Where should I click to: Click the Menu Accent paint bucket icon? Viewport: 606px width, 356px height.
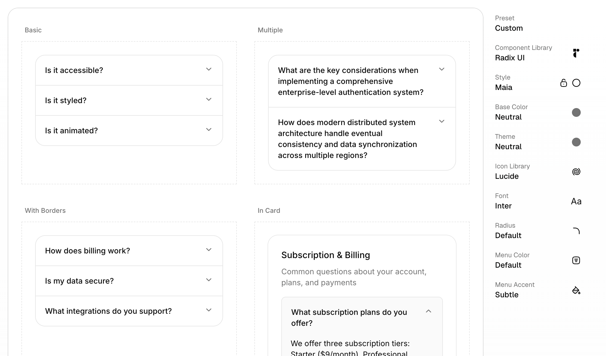(x=576, y=290)
